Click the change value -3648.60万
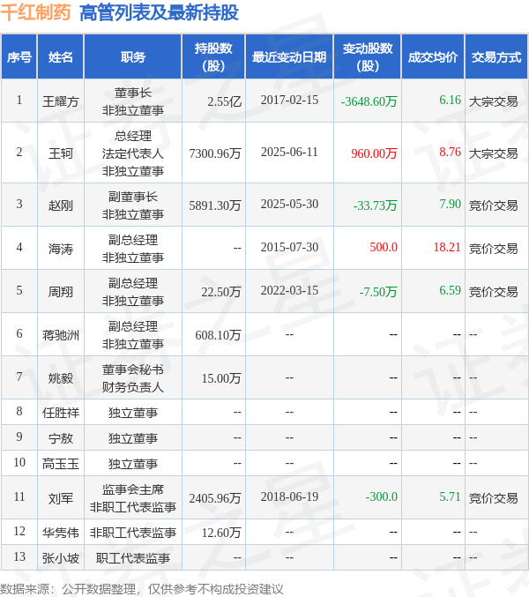 point(369,101)
